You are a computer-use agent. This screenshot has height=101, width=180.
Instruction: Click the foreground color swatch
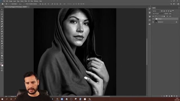1,65
